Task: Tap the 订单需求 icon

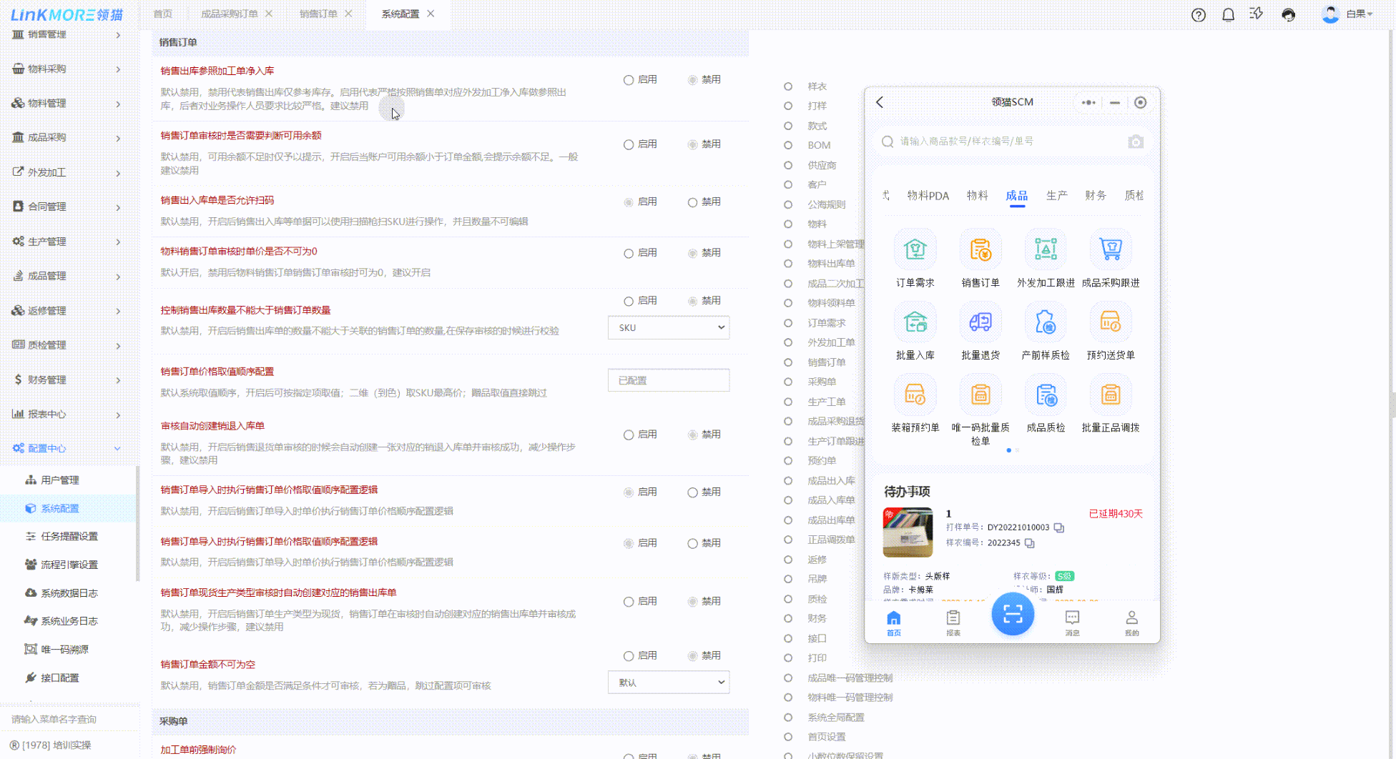Action: tap(915, 250)
